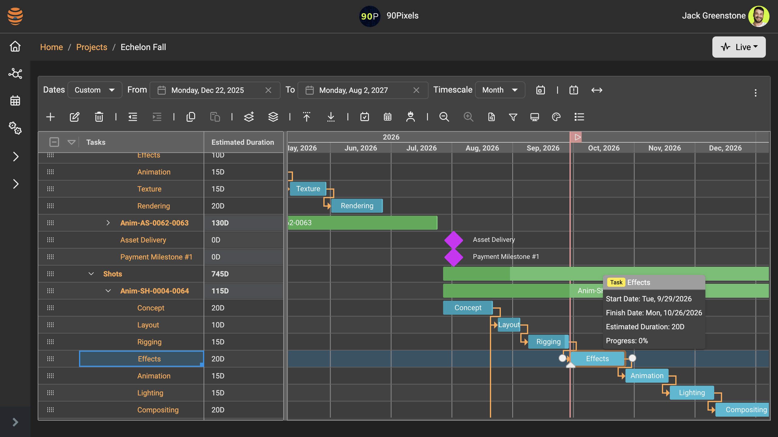Open the color palette icon
Screen dimensions: 778x437
[556, 117]
